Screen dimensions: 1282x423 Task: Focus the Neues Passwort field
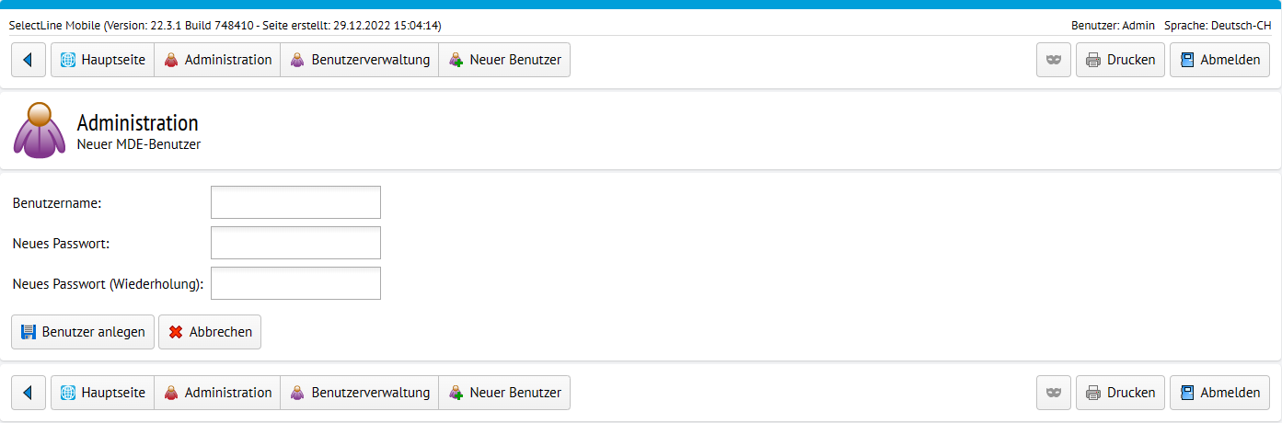coord(295,243)
